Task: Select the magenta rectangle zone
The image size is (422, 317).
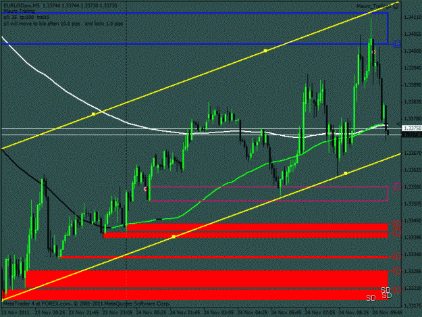Action: click(x=269, y=193)
